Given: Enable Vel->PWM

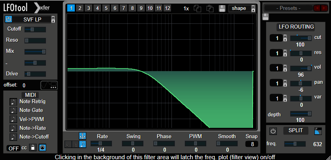Looking at the screenshot, I should (13, 120).
